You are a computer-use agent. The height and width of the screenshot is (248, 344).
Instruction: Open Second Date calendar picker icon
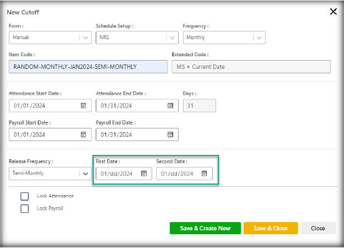coord(204,173)
